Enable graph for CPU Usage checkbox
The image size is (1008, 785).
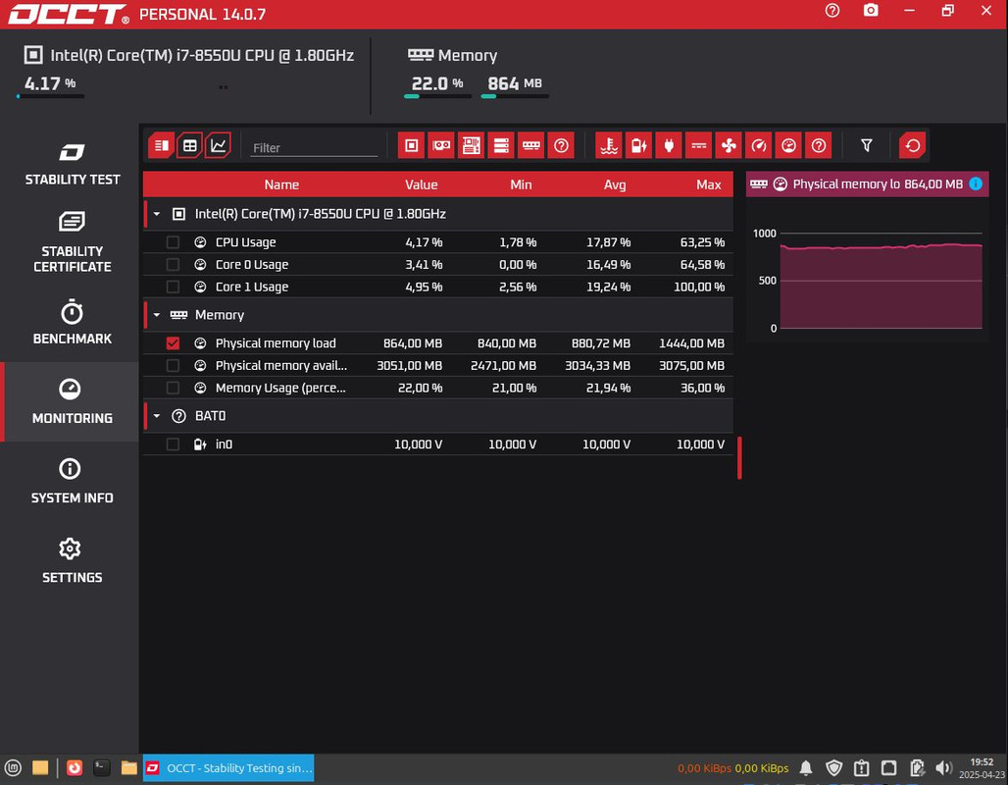coord(173,242)
